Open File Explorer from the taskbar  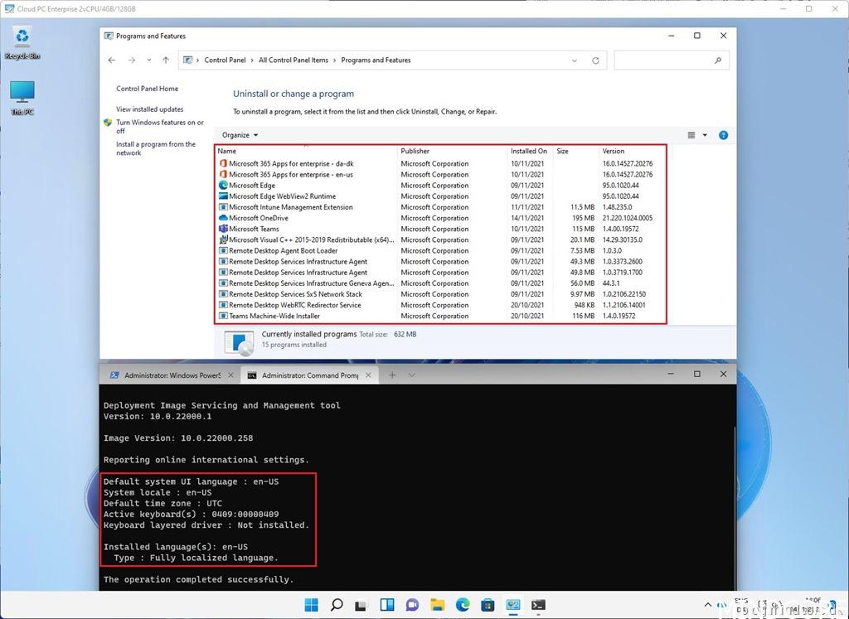click(x=437, y=605)
